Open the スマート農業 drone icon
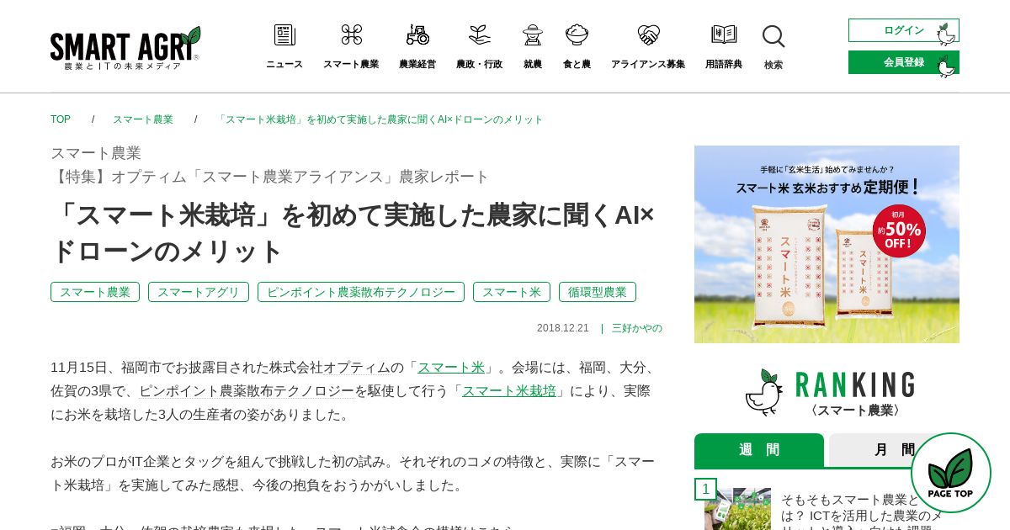Viewport: 1010px width, 530px height. coord(351,34)
